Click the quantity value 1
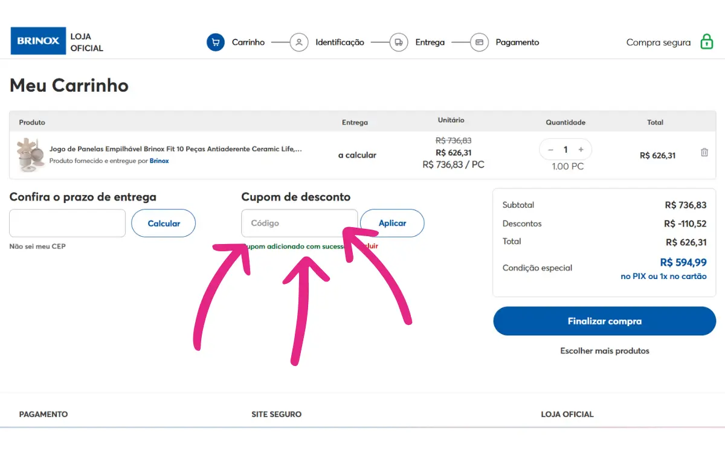The height and width of the screenshot is (453, 725). [x=565, y=149]
